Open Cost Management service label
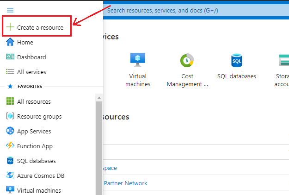The image size is (289, 195). [x=187, y=80]
